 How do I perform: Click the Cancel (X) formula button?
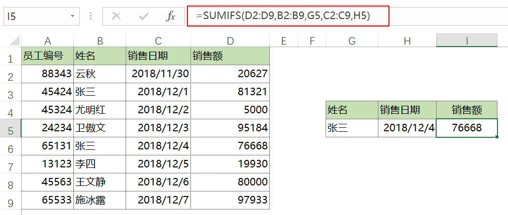(x=116, y=16)
